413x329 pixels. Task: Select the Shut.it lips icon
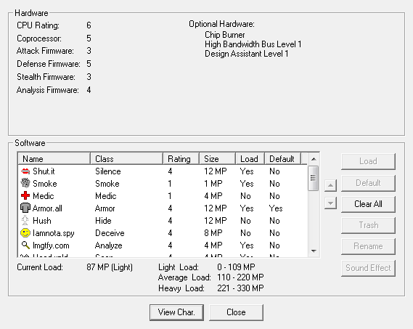25,171
